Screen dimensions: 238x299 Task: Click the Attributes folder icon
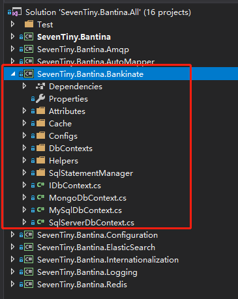[40, 111]
